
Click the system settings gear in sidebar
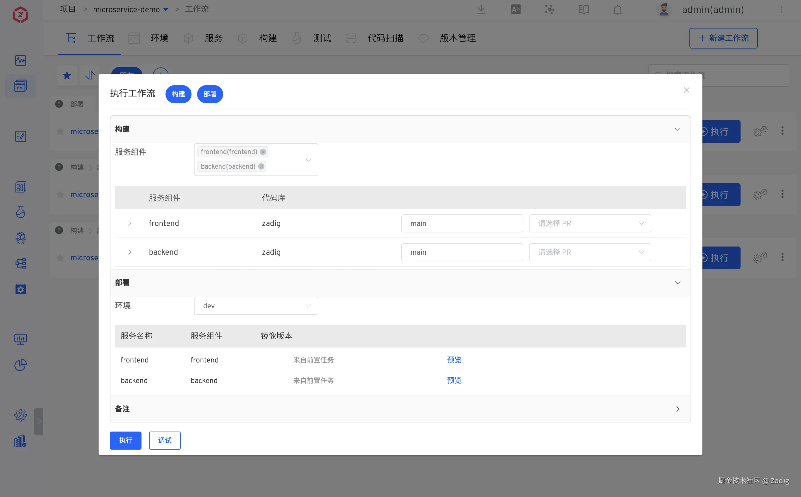pos(20,415)
